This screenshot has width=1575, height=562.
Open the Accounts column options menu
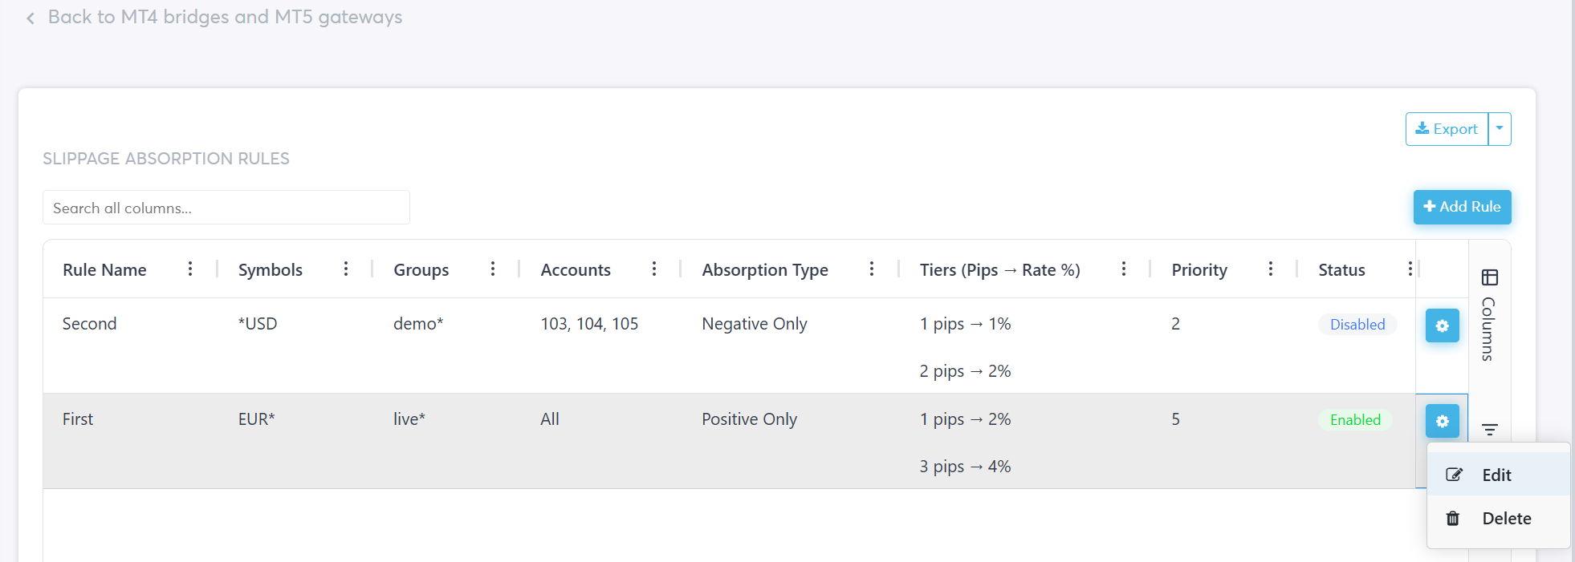(x=654, y=269)
